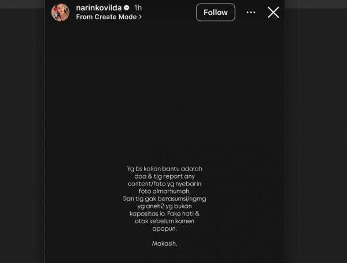The height and width of the screenshot is (263, 347).
Task: Open the narinkovilda username link
Action: pos(99,8)
